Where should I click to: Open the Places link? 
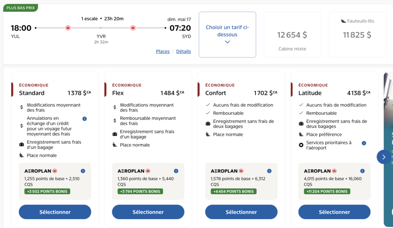163,51
